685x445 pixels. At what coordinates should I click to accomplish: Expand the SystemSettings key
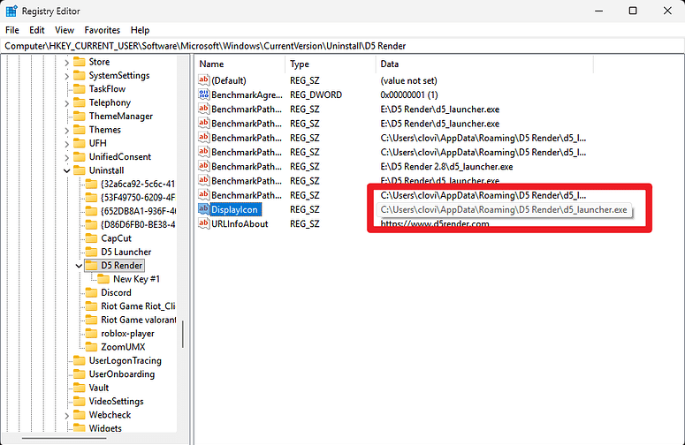[x=66, y=76]
